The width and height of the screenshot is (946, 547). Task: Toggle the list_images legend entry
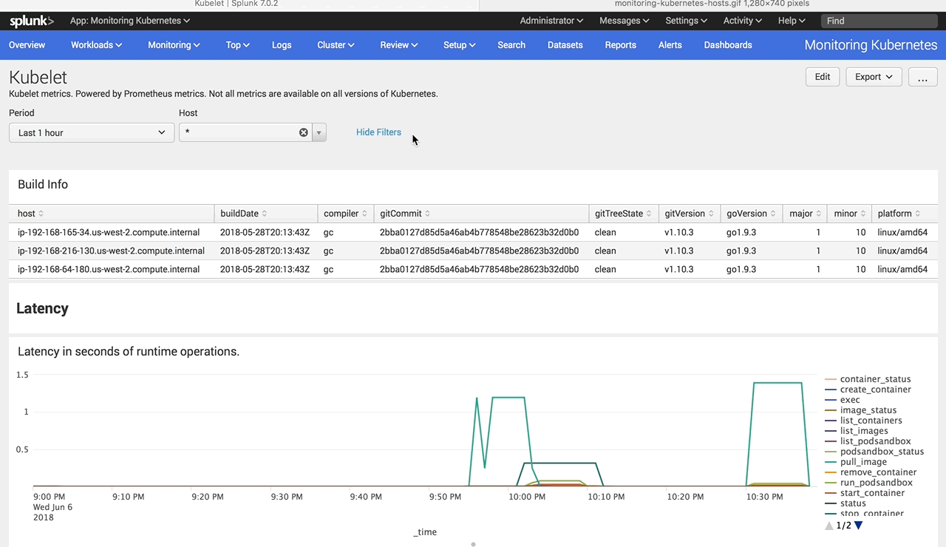(x=857, y=431)
